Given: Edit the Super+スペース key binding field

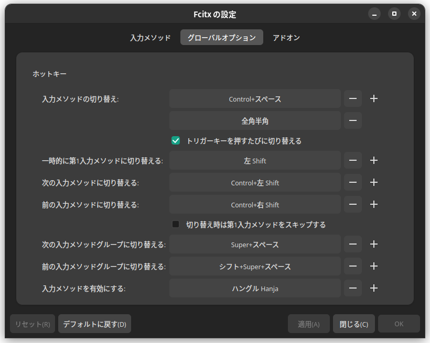Looking at the screenshot, I should [x=255, y=244].
